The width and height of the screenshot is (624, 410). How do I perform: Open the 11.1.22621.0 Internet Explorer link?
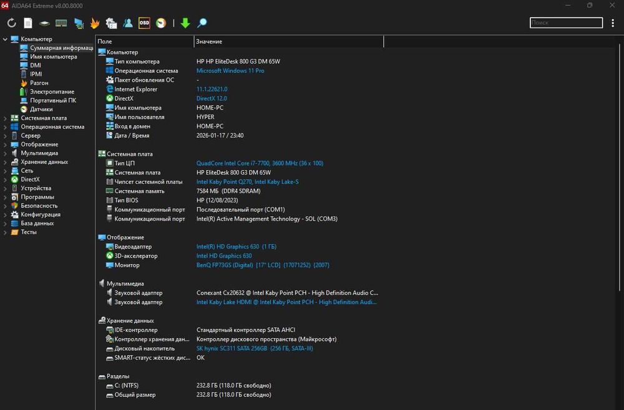point(212,89)
